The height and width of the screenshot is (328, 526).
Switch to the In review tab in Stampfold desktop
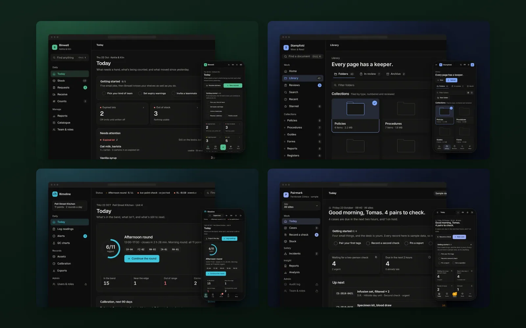point(370,74)
